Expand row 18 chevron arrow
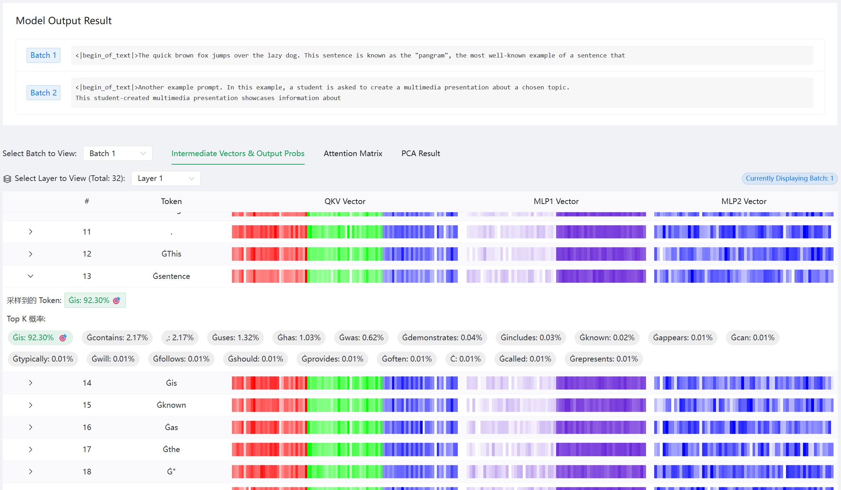This screenshot has height=490, width=841. [31, 472]
